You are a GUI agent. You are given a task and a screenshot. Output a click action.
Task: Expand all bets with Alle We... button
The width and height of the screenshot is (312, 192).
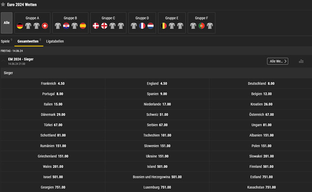click(278, 61)
